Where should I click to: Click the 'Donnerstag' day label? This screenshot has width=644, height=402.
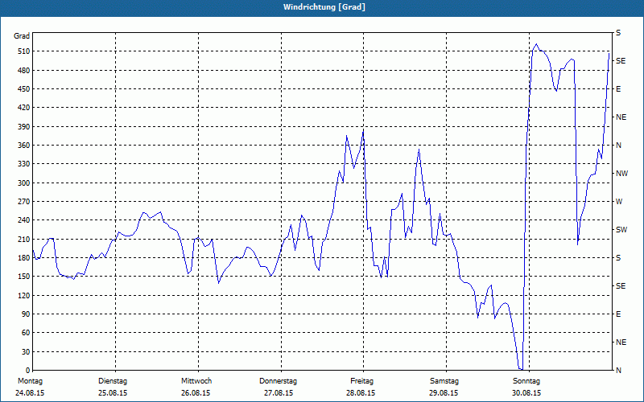click(x=278, y=381)
